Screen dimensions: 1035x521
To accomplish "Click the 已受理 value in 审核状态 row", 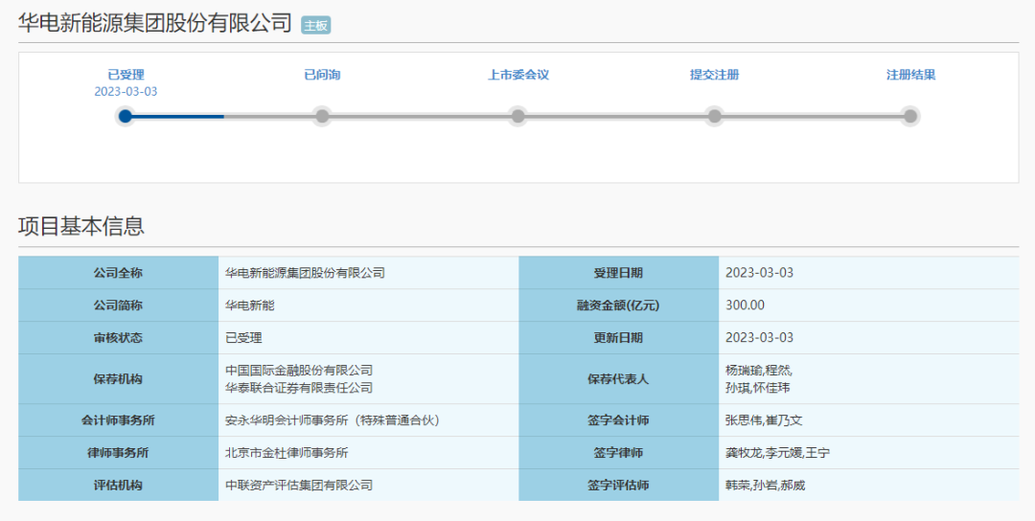I will pos(243,338).
